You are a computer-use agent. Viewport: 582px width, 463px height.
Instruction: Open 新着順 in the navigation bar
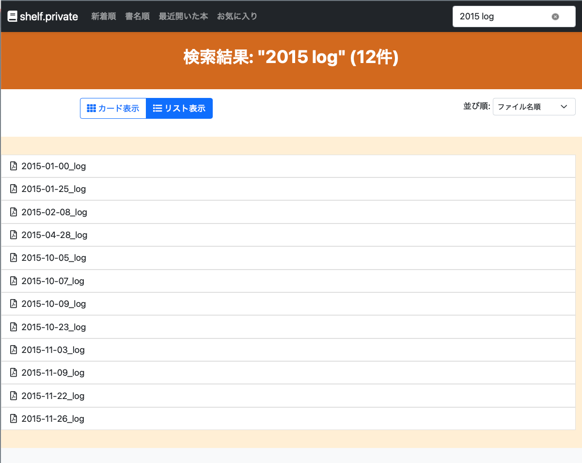click(x=104, y=16)
